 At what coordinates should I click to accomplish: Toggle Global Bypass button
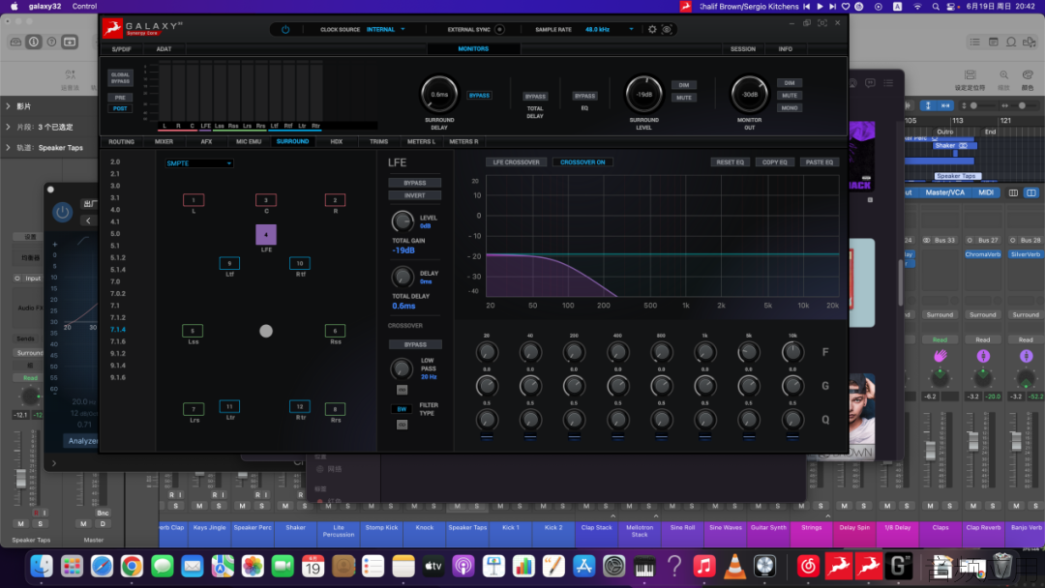[x=121, y=78]
